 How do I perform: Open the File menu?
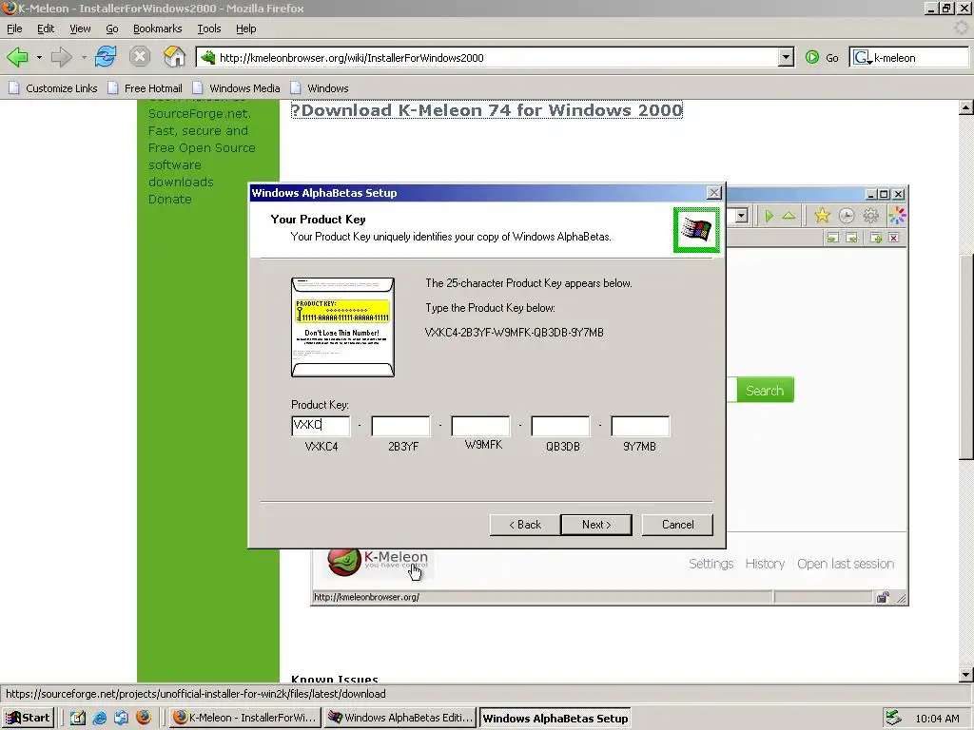coord(14,29)
